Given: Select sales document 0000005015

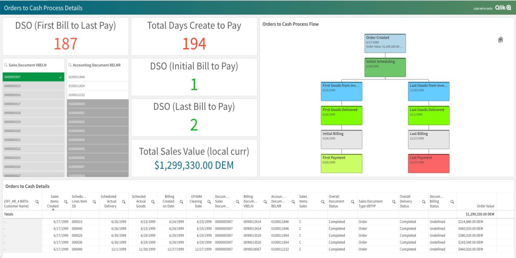Looking at the screenshot, I should [34, 86].
